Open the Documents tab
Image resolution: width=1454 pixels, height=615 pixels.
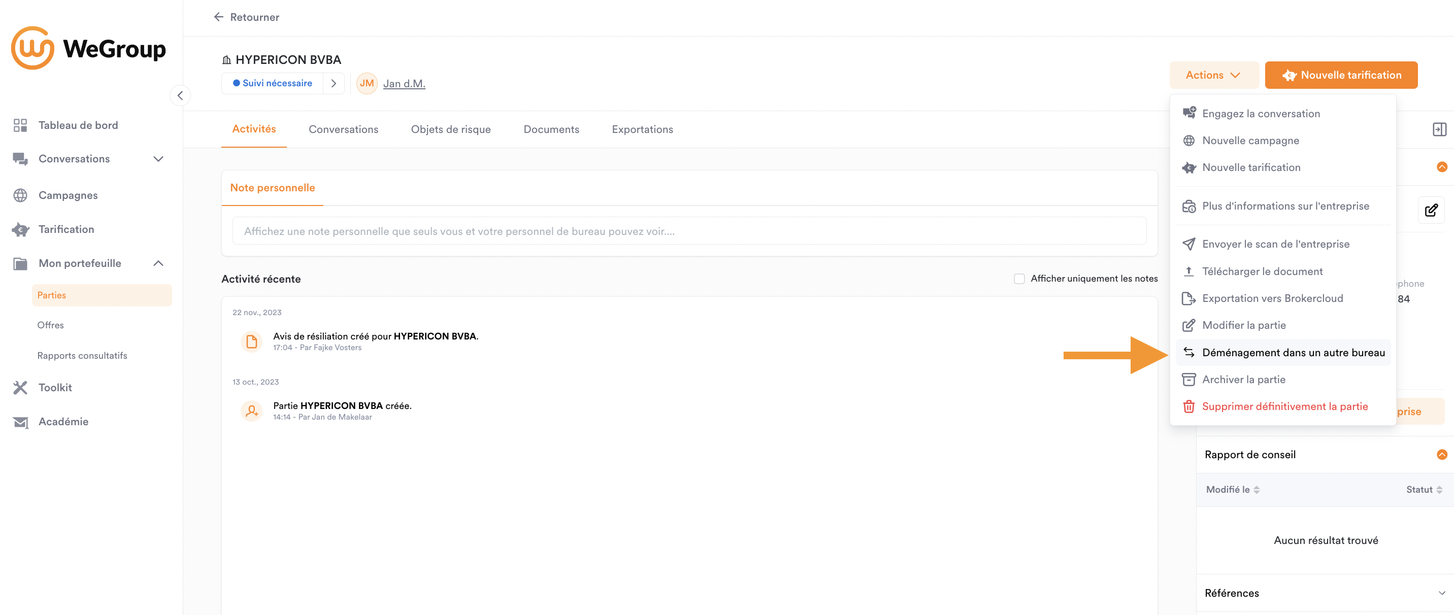[551, 130]
